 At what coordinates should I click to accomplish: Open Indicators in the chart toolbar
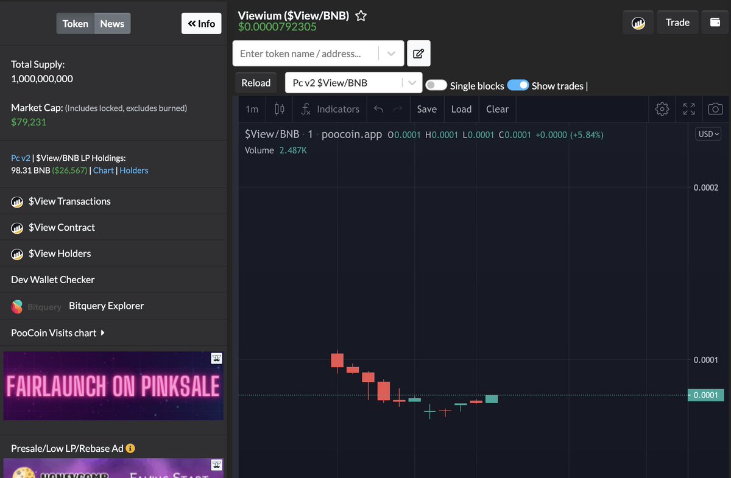(x=330, y=109)
